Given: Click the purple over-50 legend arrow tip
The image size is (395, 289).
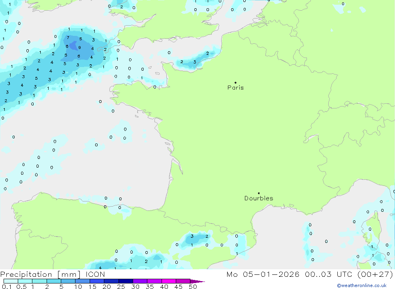Looking at the screenshot, I should click(x=197, y=281).
